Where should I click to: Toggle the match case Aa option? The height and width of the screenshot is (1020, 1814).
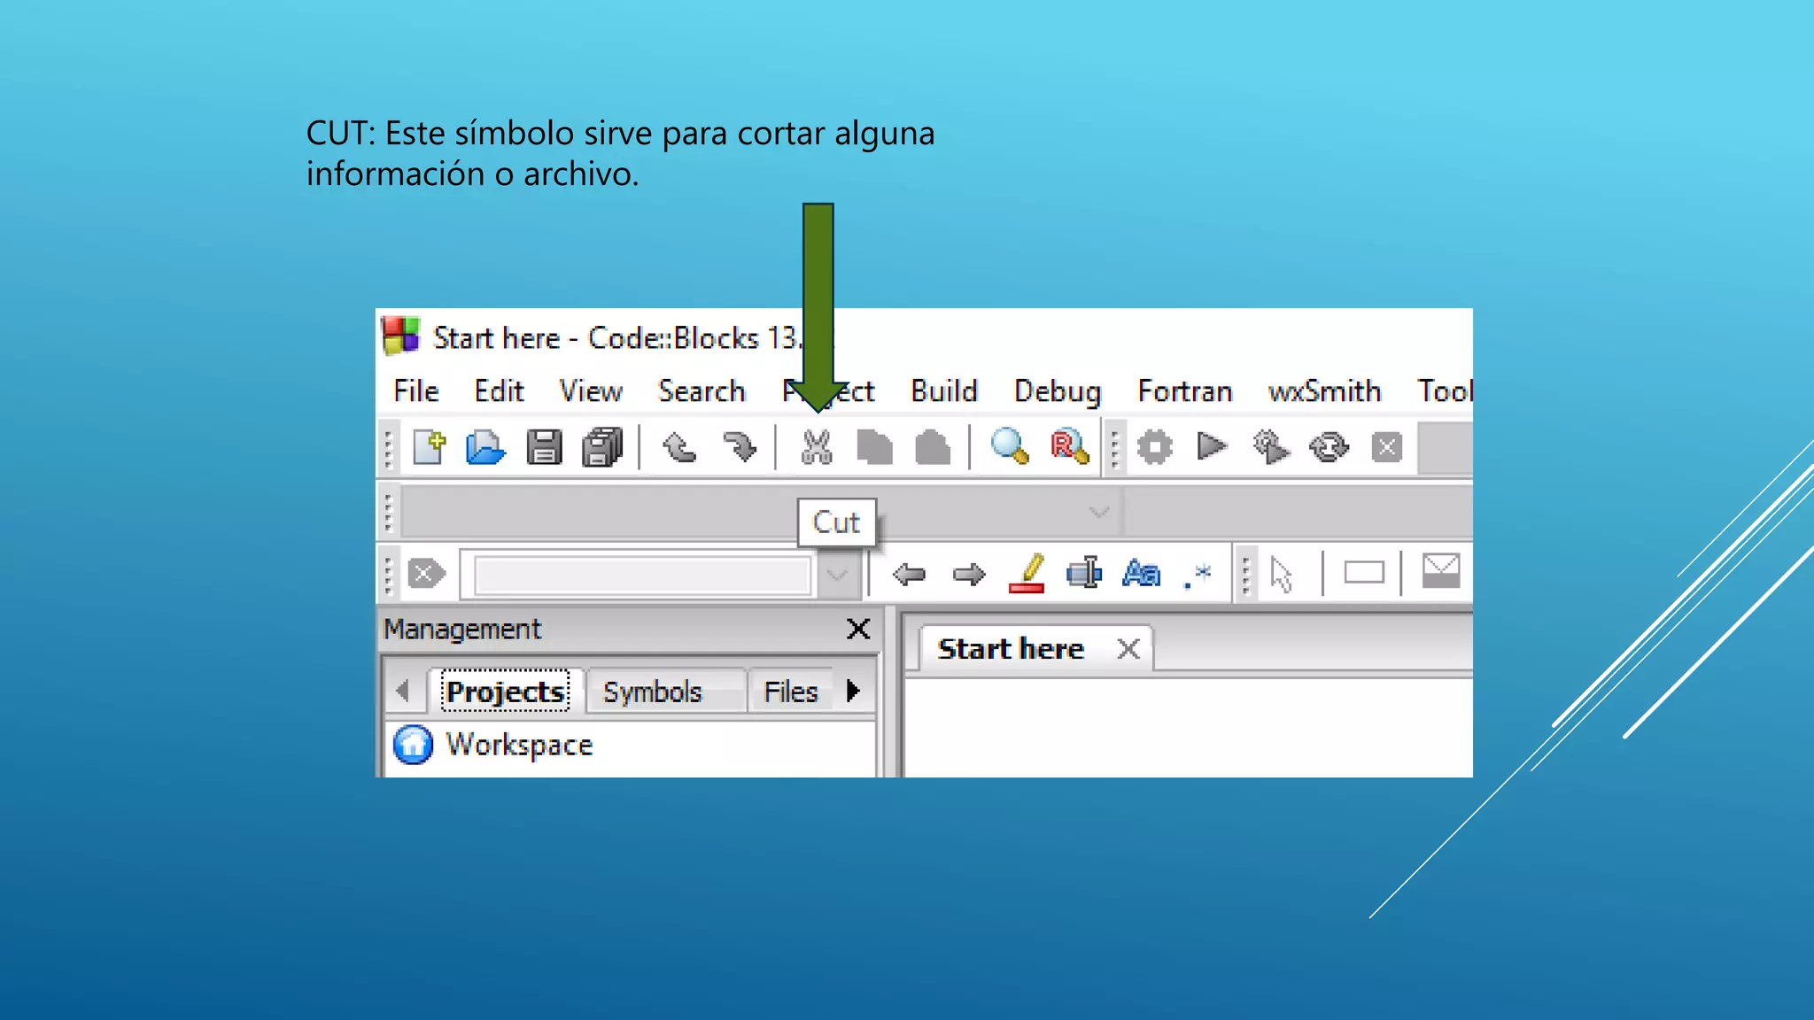point(1141,574)
